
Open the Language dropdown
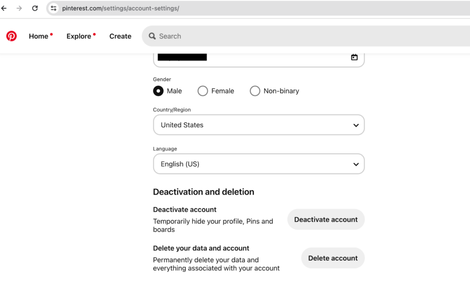(x=258, y=164)
